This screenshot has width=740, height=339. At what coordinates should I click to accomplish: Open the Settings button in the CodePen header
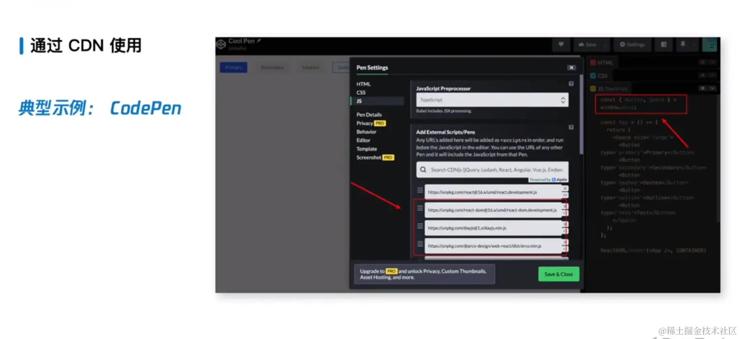coord(632,45)
